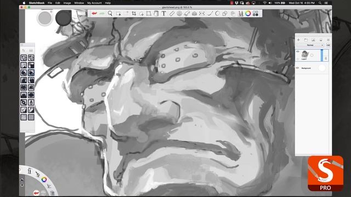Open the Brush Palette toolbar icon
The image size is (351, 197).
pos(240,13)
